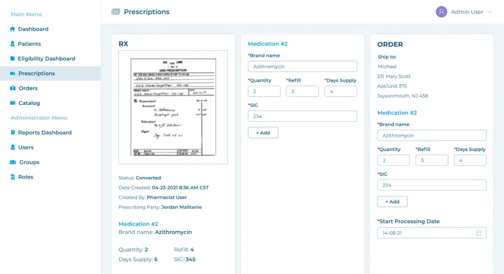Click + Add button under Medication form
Viewport: 504px width, 274px height.
[x=263, y=133]
